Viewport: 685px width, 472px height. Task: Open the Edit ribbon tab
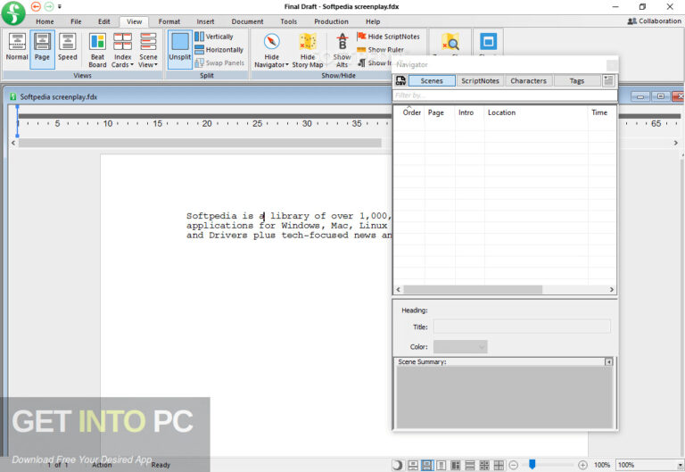point(104,21)
